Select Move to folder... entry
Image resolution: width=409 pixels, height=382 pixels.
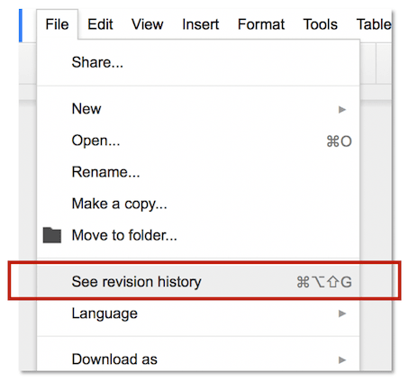(198, 235)
